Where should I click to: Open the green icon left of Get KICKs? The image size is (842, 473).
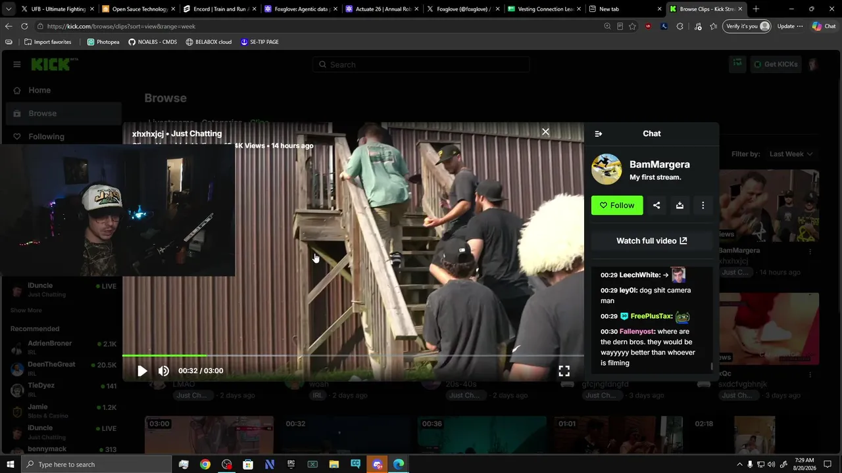(x=737, y=64)
